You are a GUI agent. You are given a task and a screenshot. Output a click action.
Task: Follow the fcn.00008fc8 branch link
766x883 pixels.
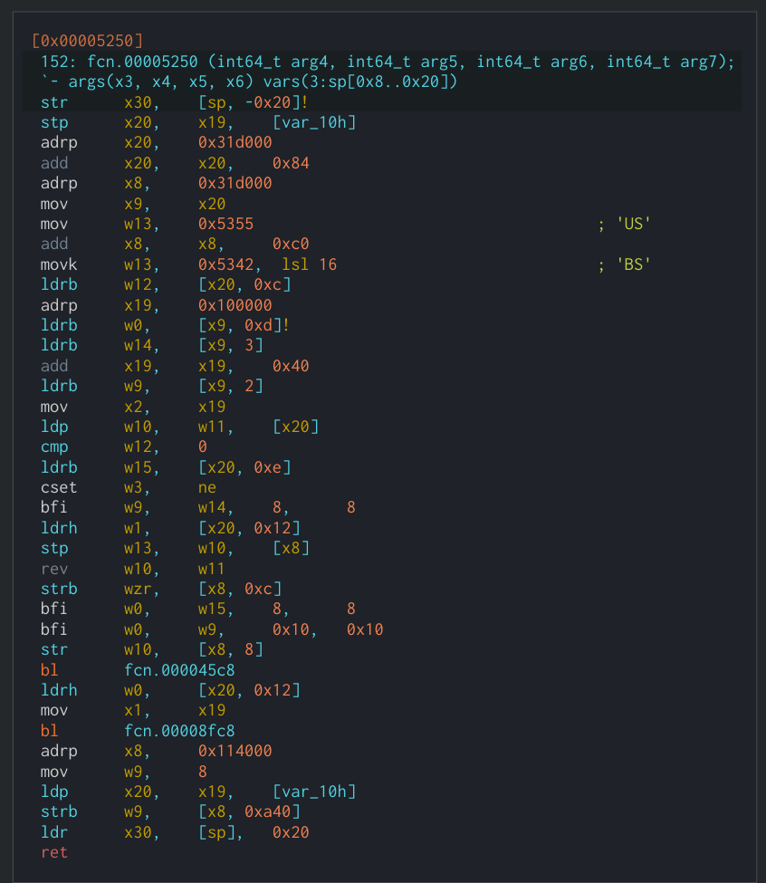click(179, 731)
